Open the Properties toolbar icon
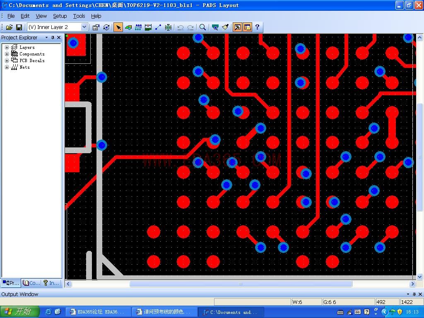 [96, 27]
